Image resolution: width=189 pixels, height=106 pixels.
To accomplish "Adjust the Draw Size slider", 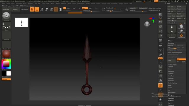I will point(115,11).
